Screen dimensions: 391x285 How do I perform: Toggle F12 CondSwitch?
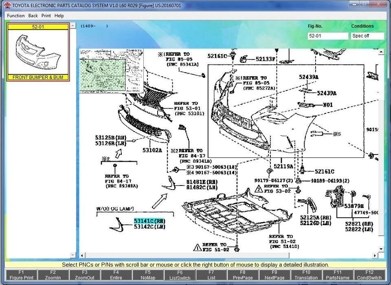click(369, 275)
